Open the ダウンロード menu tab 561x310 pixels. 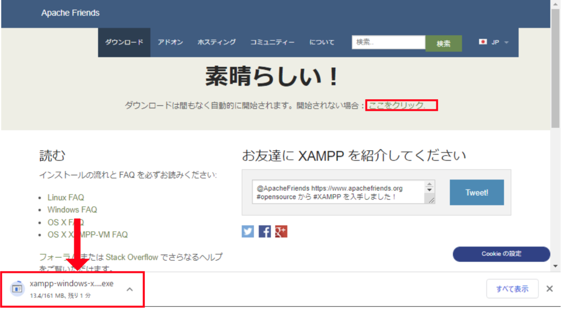[124, 43]
